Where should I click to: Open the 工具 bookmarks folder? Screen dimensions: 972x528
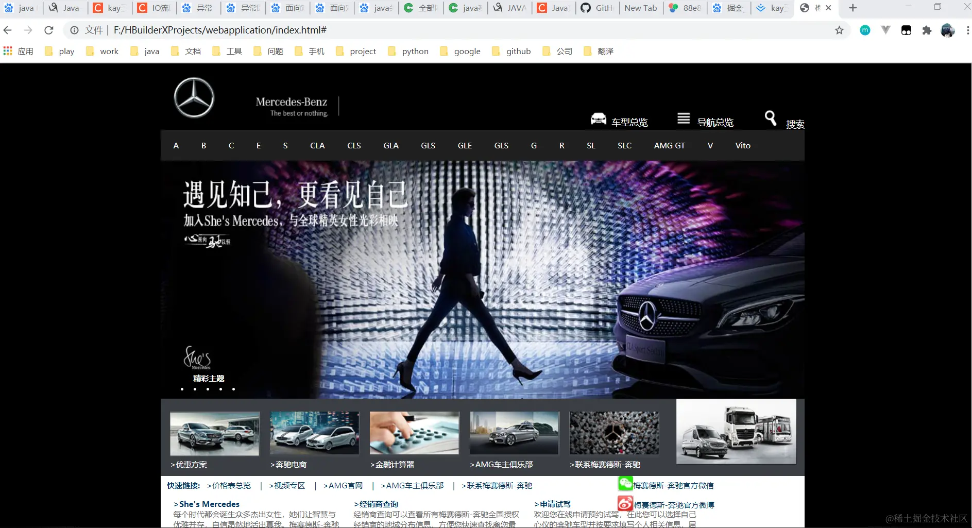pos(227,51)
